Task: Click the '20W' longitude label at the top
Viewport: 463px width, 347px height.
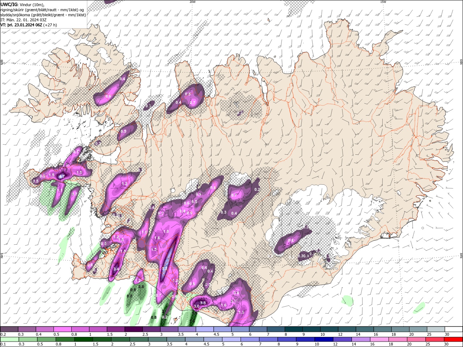Action: [192, 2]
